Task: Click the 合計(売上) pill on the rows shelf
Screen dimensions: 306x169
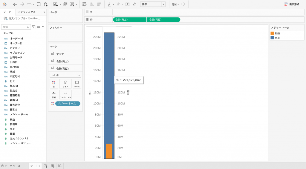Action: 130,19
